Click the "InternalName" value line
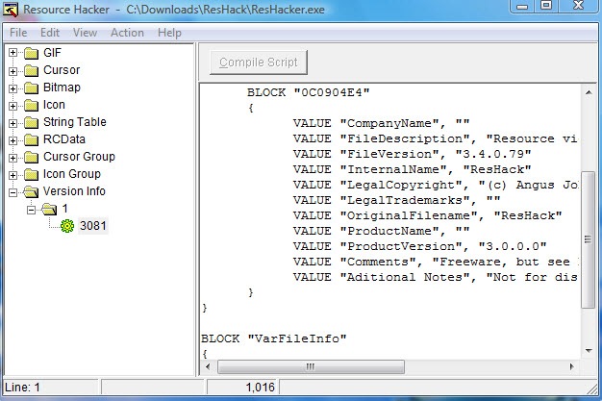 point(412,169)
